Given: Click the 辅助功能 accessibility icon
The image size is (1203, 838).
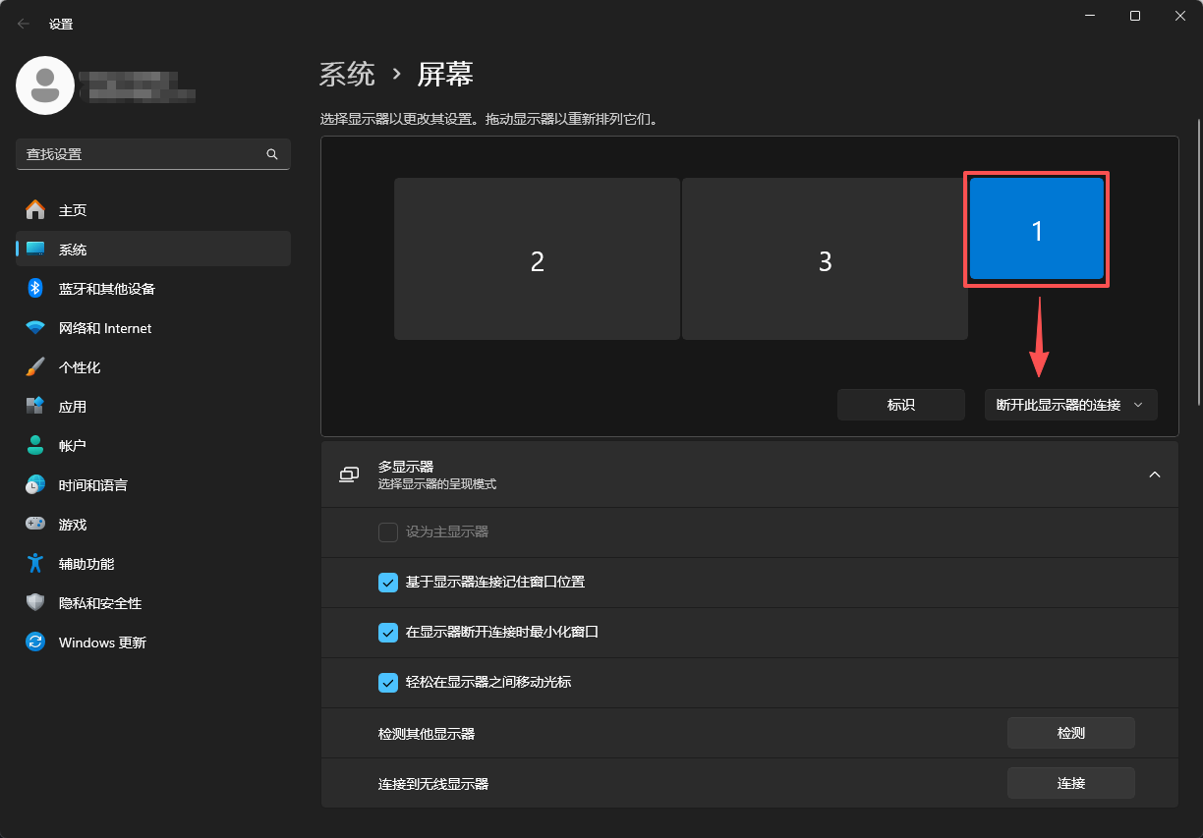Looking at the screenshot, I should pos(35,564).
